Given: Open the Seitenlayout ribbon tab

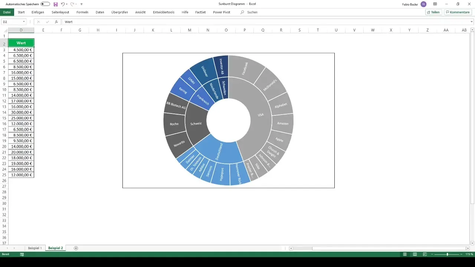Looking at the screenshot, I should coord(60,12).
